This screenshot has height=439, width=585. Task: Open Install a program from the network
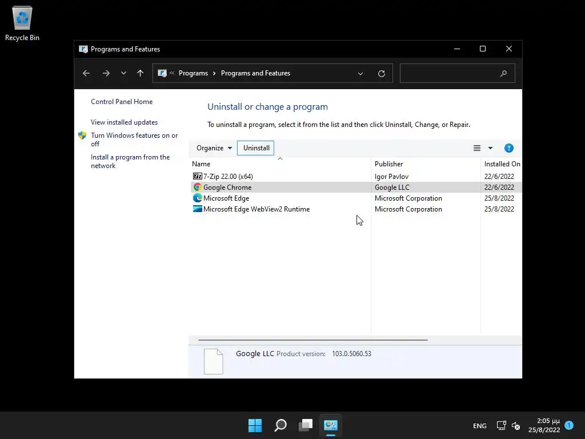click(130, 161)
